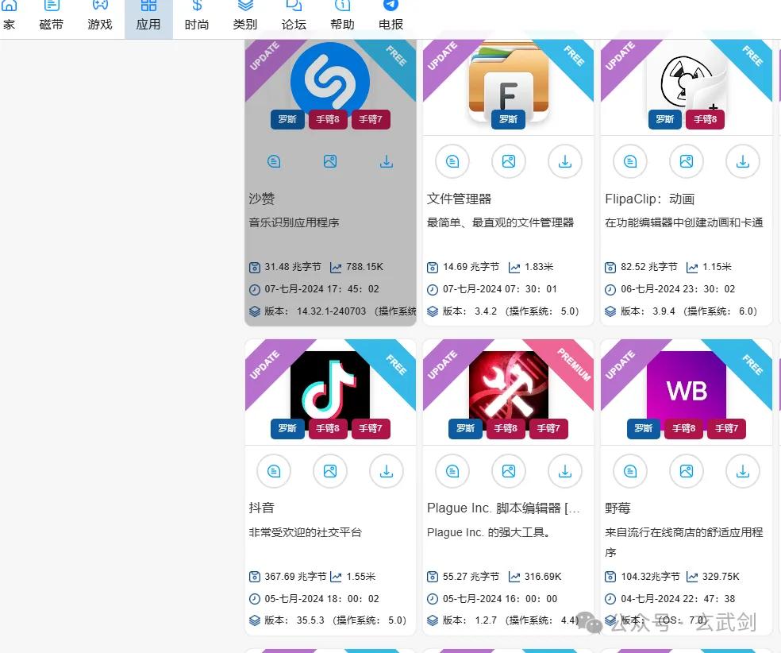The height and width of the screenshot is (653, 781).
Task: Click the 罗斯 tag on the FlipaClip card
Action: pyautogui.click(x=665, y=119)
